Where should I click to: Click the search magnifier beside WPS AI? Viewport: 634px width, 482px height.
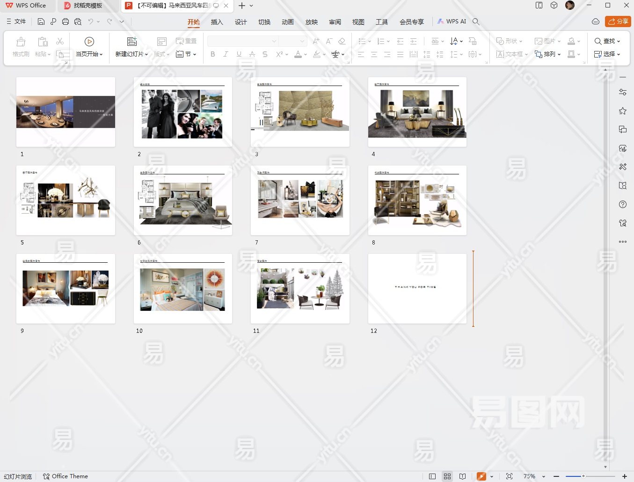[x=476, y=22]
